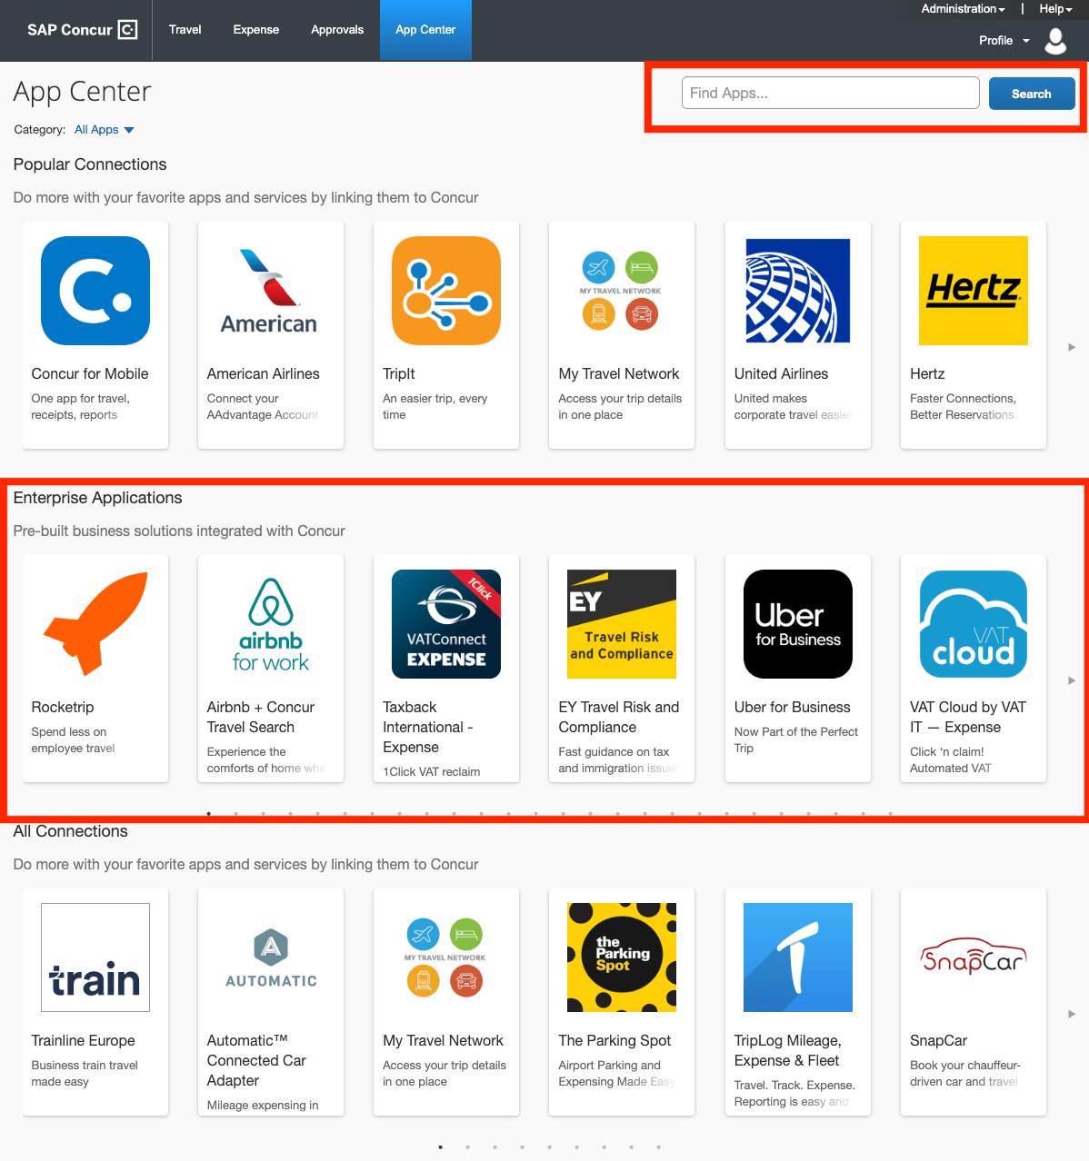
Task: Open the Uber for Business title
Action: point(793,708)
